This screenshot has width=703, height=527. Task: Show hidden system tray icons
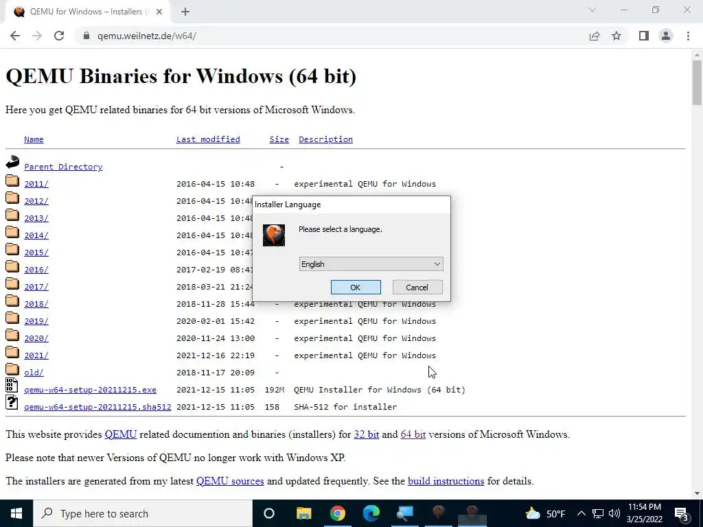(x=581, y=513)
